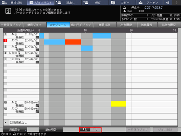The height and width of the screenshot is (136, 181).
Task: Click the printer icon in the status bar
Action: coord(15,134)
